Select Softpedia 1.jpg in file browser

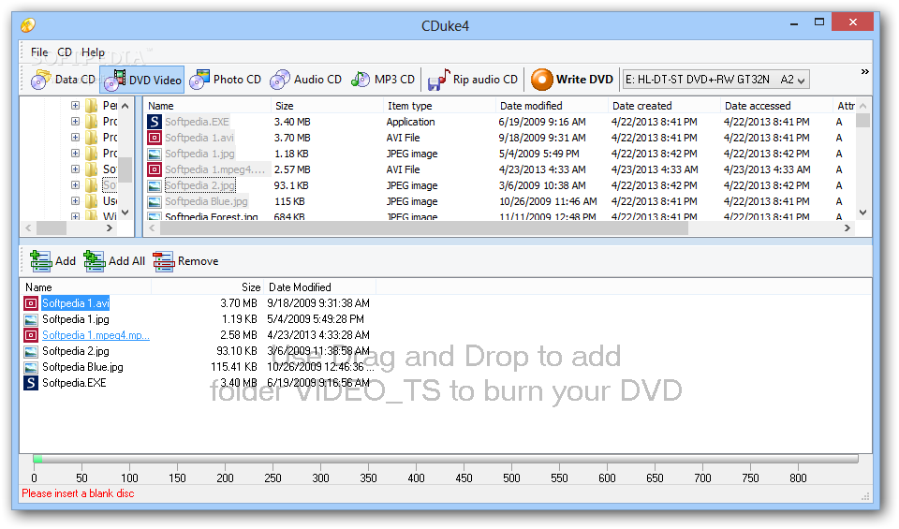[x=199, y=154]
